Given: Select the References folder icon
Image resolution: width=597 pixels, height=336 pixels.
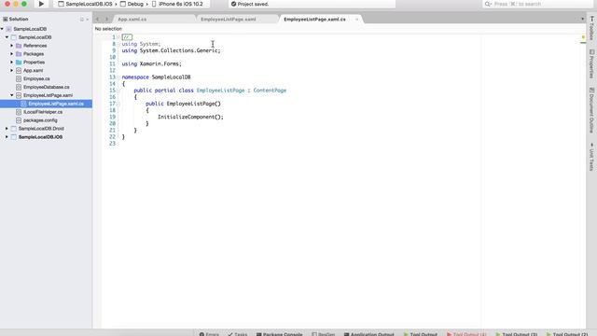Looking at the screenshot, I should pyautogui.click(x=19, y=46).
